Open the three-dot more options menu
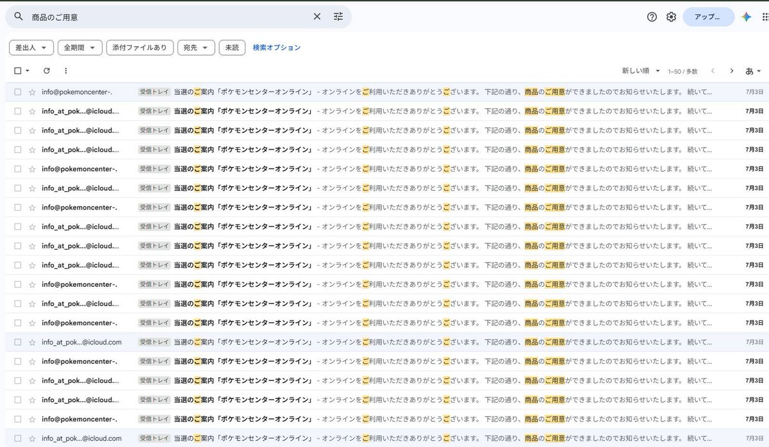Screen dimensions: 769x447 [x=65, y=71]
